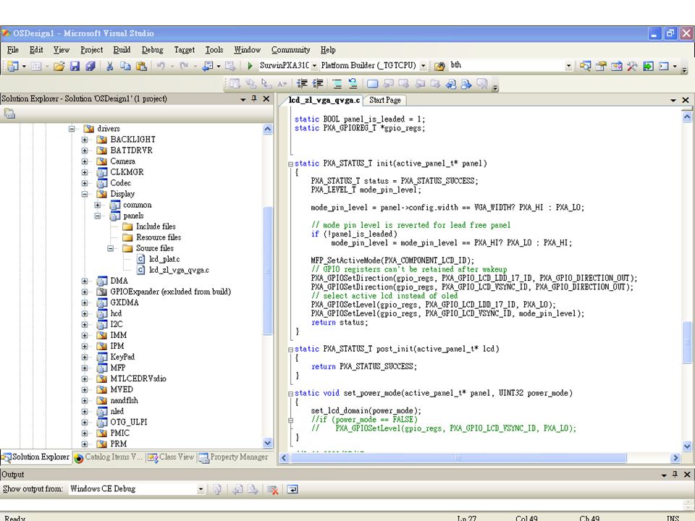
Task: Toggle word wrap in the Output pane
Action: coord(292,490)
